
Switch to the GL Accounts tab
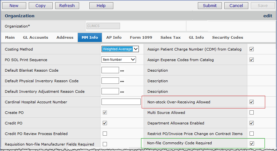tap(35, 37)
